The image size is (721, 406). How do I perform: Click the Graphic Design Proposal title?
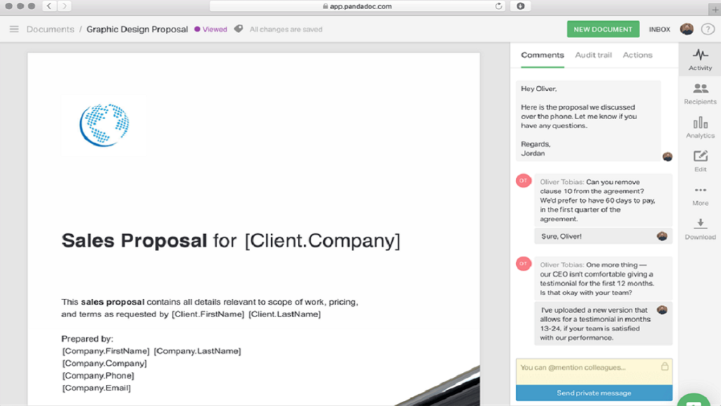pyautogui.click(x=137, y=29)
